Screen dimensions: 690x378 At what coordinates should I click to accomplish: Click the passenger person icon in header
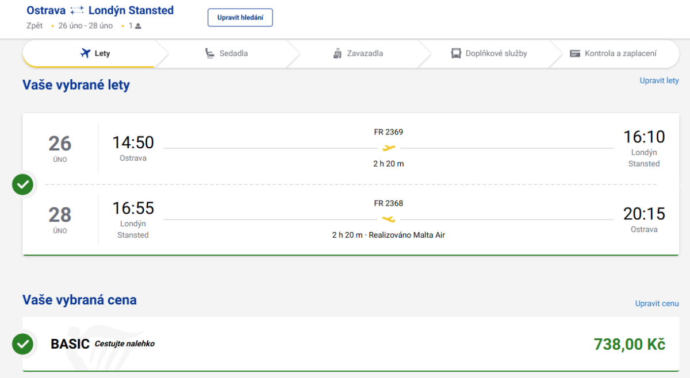coord(138,26)
